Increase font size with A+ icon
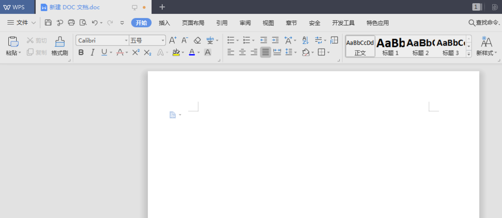The width and height of the screenshot is (502, 218). click(172, 40)
